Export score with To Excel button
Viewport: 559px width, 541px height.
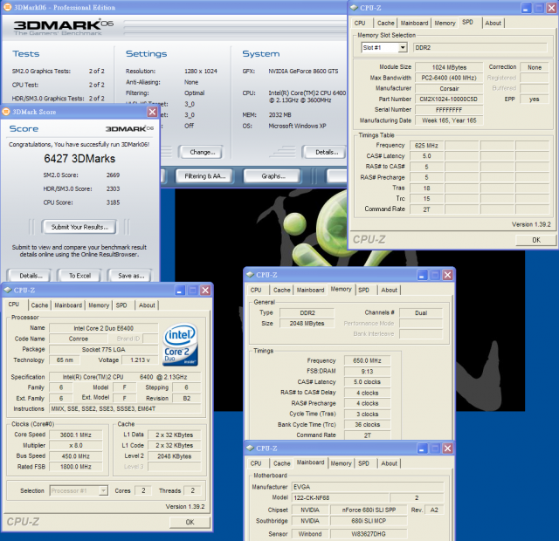[79, 276]
